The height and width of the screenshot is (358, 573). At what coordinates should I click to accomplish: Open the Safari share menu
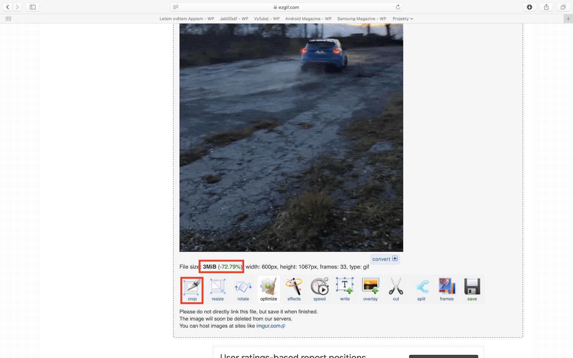[546, 7]
